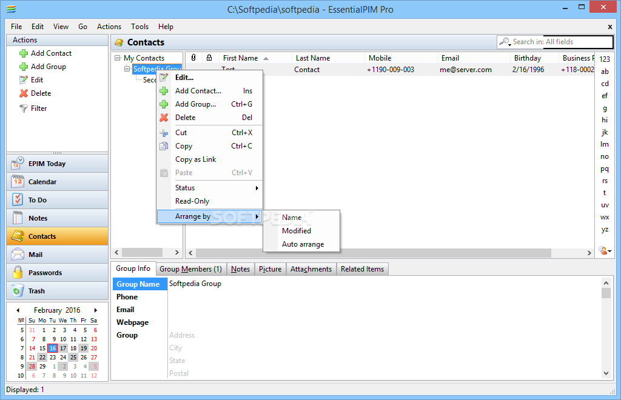Screen dimensions: 621x400
Task: Click EssentialPIM app icon in title bar
Action: pos(11,8)
